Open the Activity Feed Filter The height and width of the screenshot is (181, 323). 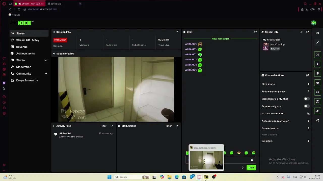pos(103,126)
